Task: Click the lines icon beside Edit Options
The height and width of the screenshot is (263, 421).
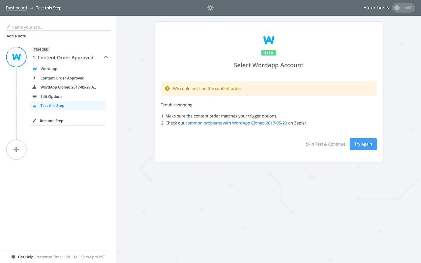Action: (34, 96)
